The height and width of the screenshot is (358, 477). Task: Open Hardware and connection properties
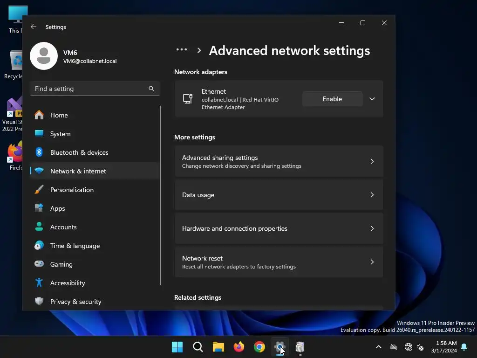click(279, 228)
